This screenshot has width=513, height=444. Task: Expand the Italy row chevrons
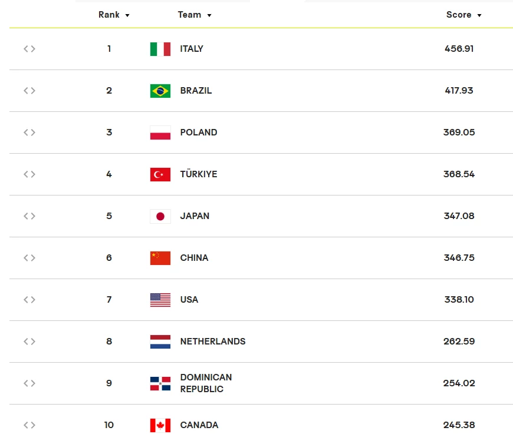(x=29, y=49)
